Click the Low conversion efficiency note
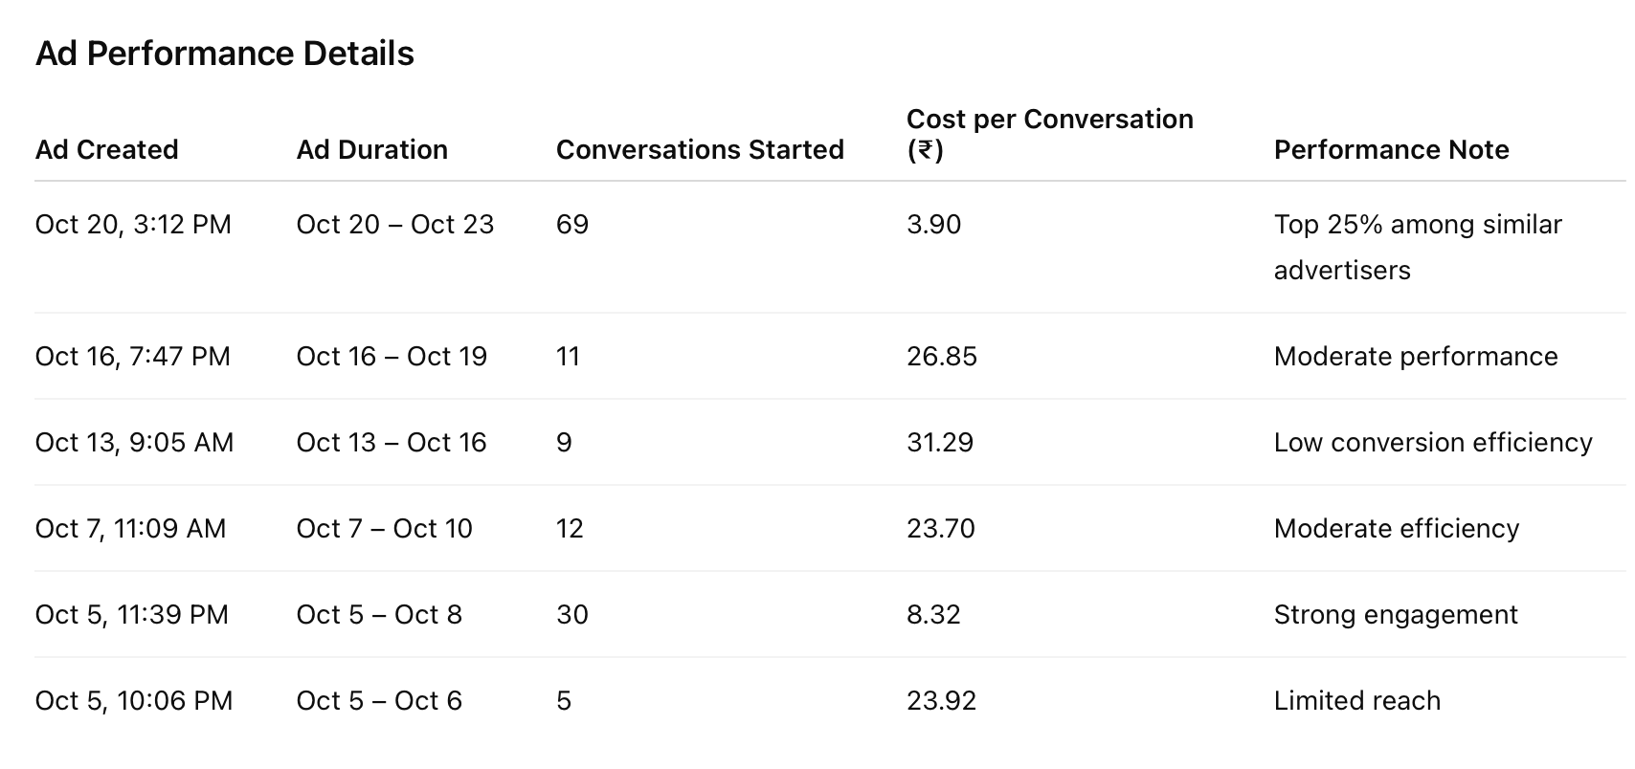 click(1432, 442)
